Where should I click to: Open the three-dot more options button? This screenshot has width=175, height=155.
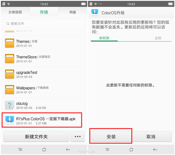[78, 137]
